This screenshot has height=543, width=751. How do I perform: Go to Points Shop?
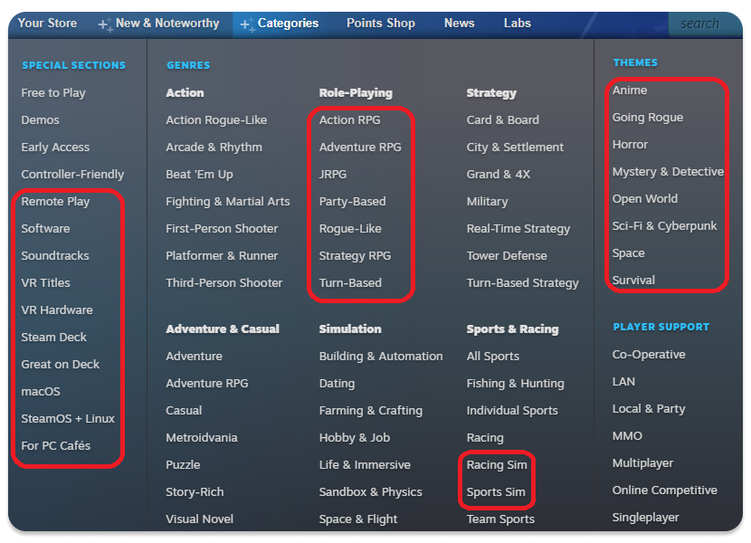[x=380, y=24]
